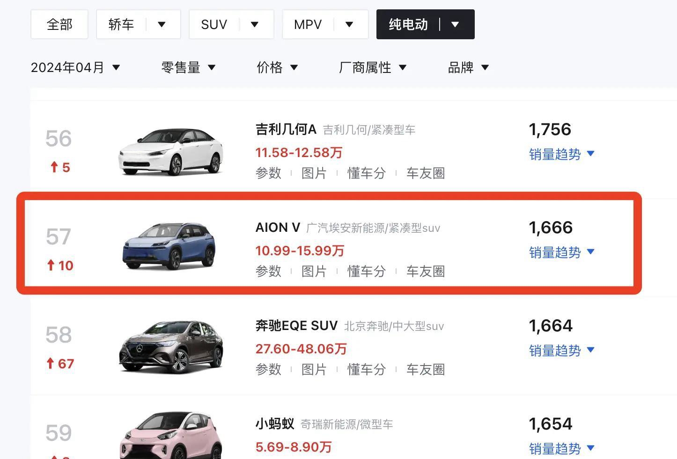
Task: Click the 吉利几何A car thumbnail
Action: pyautogui.click(x=171, y=151)
